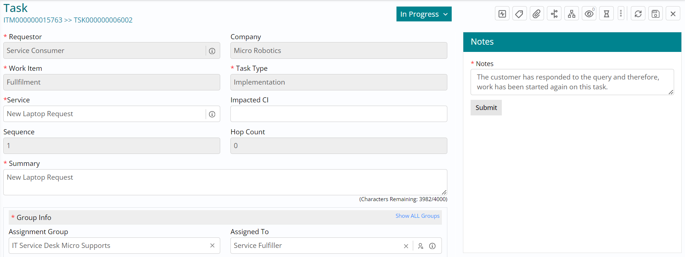Click the tag icon in toolbar
Screen dimensions: 685x257
coord(519,14)
